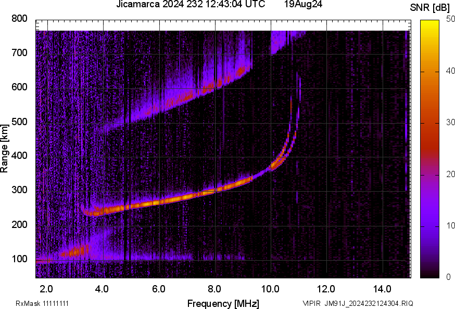
Task: Click the range axis tick label '100'
Action: click(x=19, y=258)
